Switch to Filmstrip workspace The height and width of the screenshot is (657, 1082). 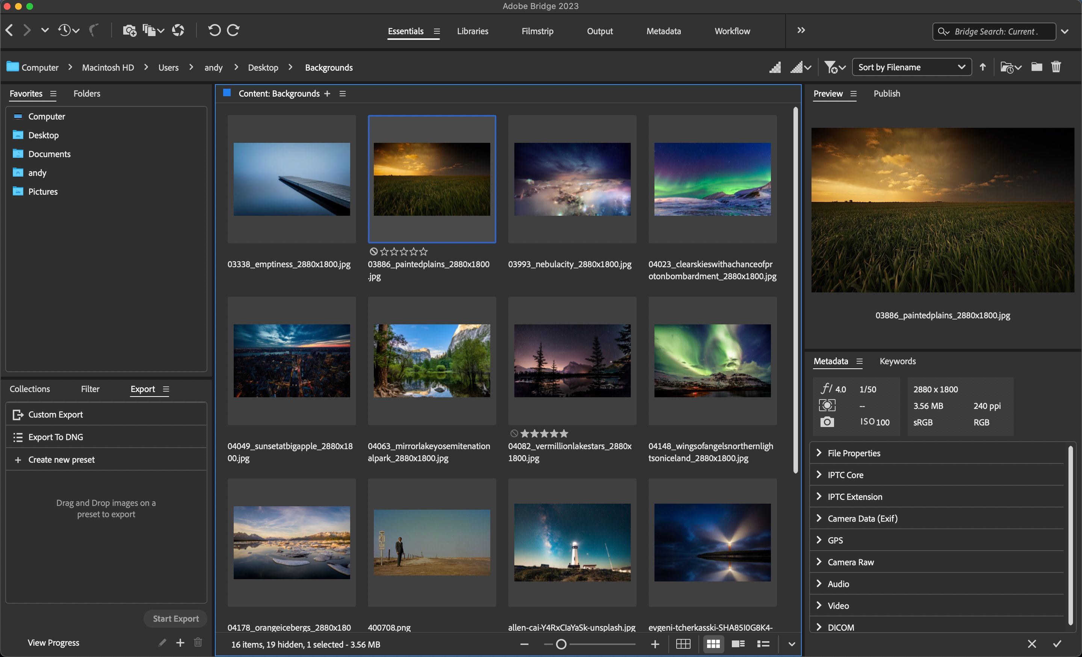[x=537, y=31]
